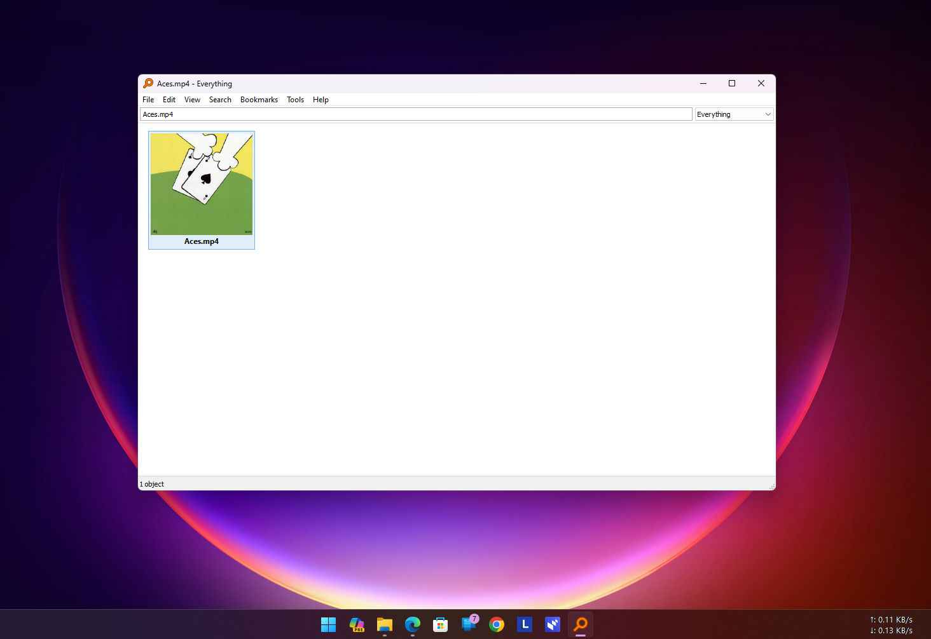Expand the Everything filter dropdown
The image size is (931, 639).
(734, 114)
